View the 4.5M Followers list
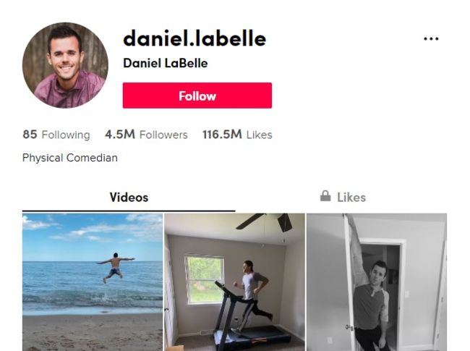The height and width of the screenshot is (351, 470). coord(146,135)
